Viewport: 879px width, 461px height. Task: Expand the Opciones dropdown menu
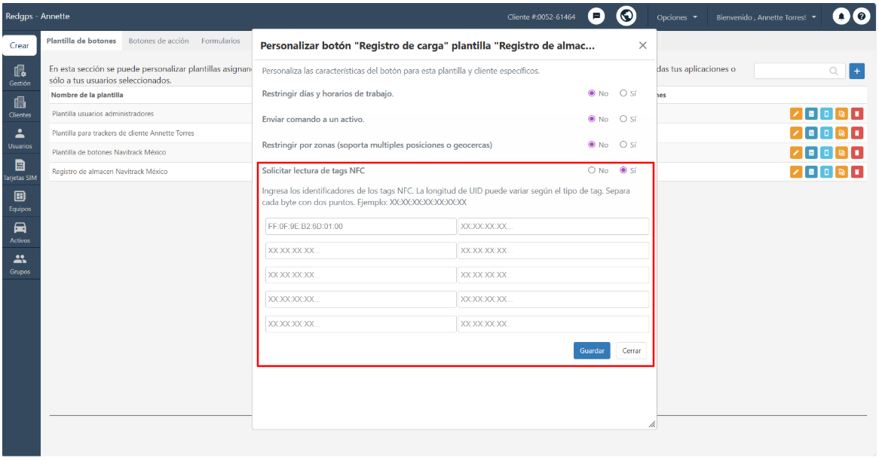tap(677, 17)
